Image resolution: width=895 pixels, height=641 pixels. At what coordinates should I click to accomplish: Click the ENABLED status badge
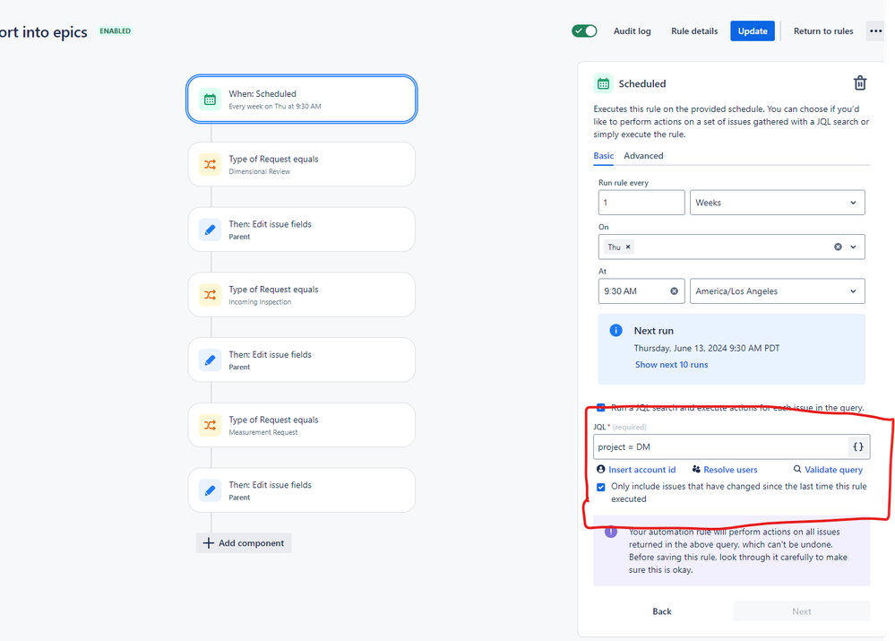coord(116,30)
